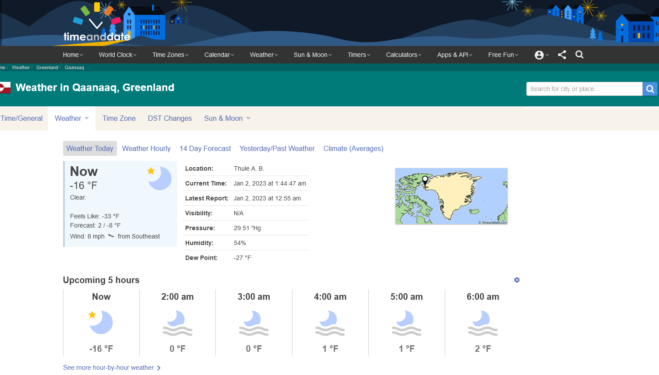Click the '2 °F' temperature at 6:00 am
The width and height of the screenshot is (659, 375).
(x=483, y=349)
